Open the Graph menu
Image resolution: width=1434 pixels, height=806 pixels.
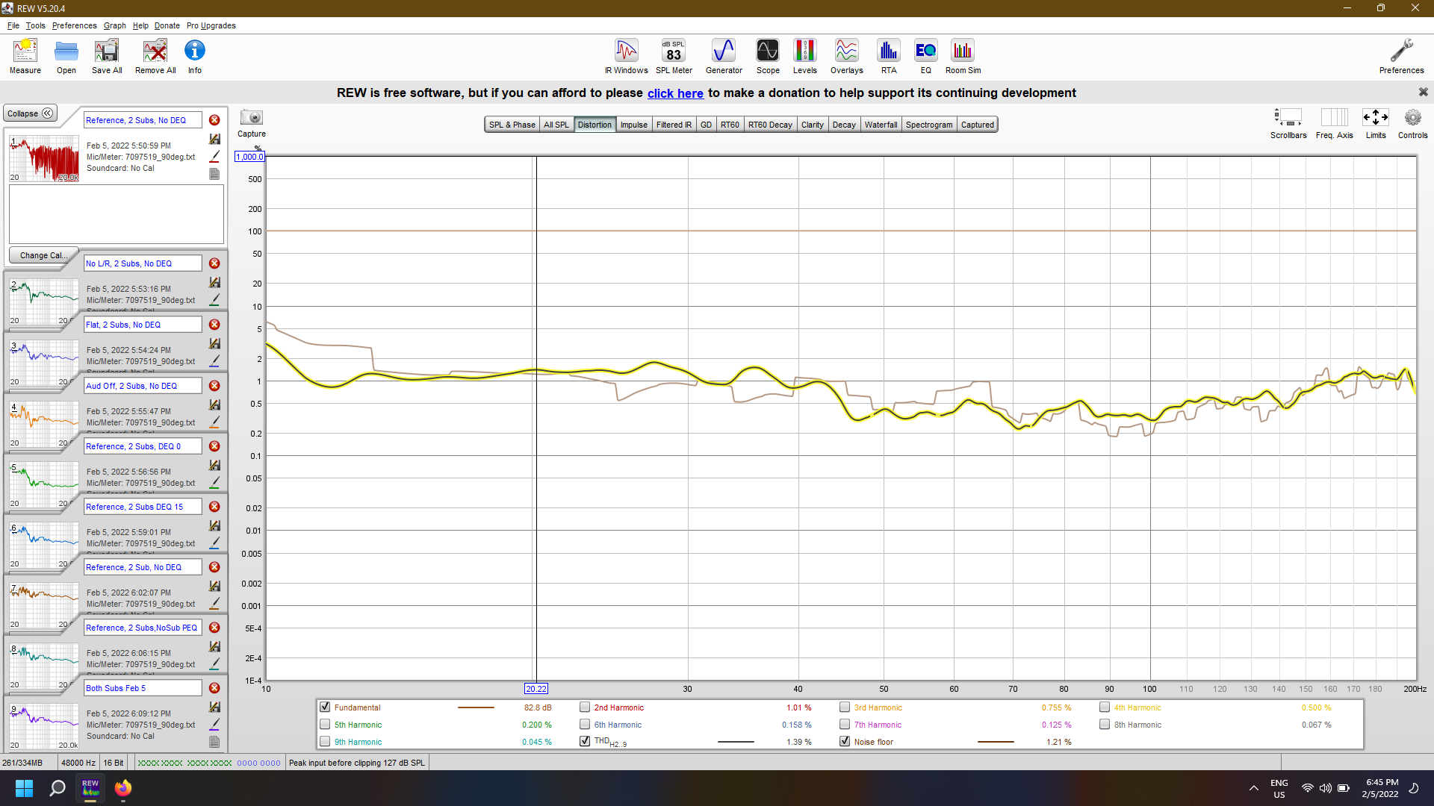[114, 25]
